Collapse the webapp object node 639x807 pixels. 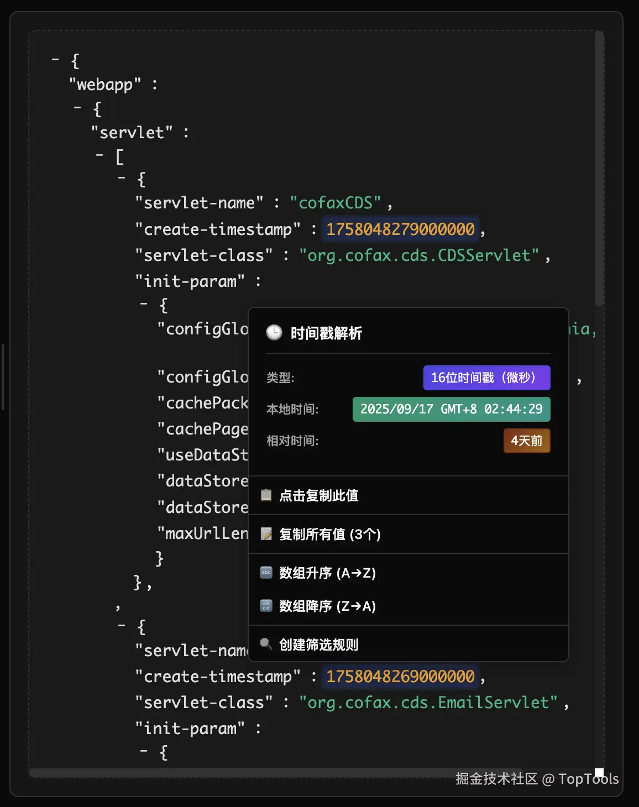tap(77, 107)
